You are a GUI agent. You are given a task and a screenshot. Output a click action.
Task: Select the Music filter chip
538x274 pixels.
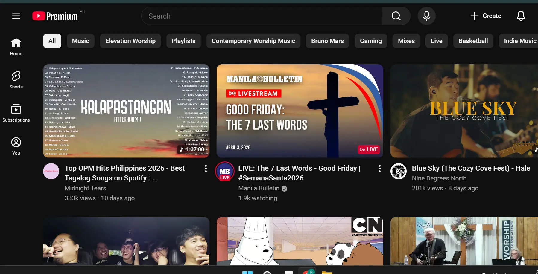80,41
